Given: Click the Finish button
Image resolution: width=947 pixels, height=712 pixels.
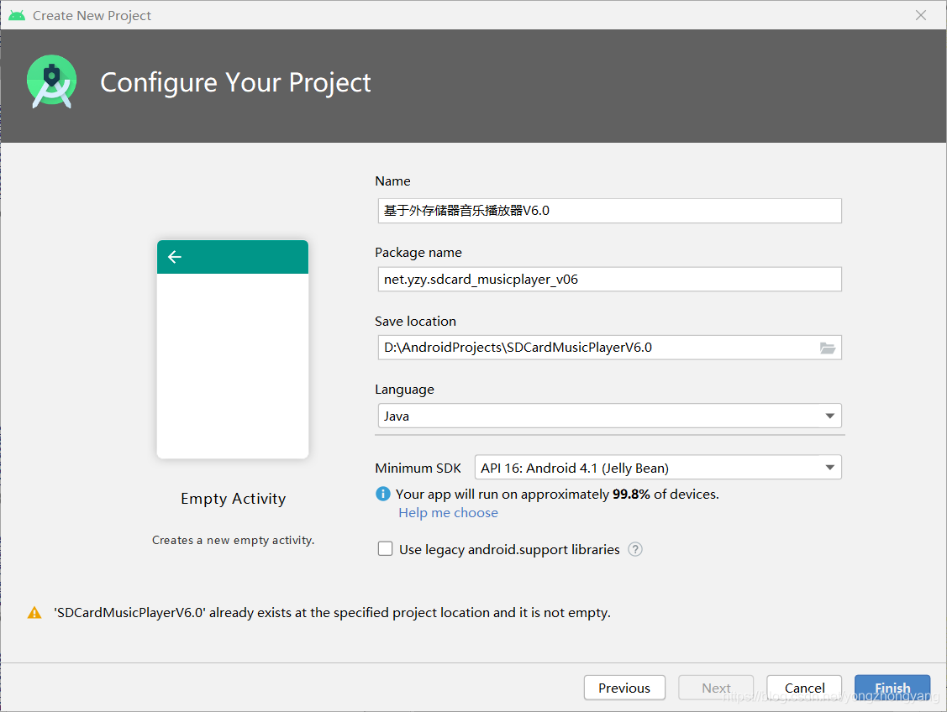Looking at the screenshot, I should (892, 688).
